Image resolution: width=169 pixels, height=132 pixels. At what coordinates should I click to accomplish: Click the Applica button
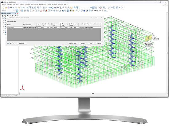pos(83,43)
